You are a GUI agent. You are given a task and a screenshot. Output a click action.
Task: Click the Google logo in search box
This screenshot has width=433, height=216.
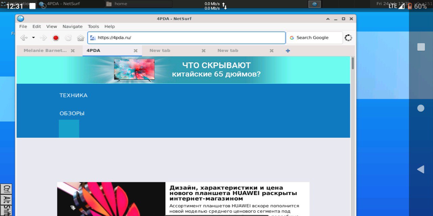tap(292, 38)
